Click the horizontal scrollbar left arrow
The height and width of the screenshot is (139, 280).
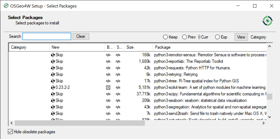12,123
